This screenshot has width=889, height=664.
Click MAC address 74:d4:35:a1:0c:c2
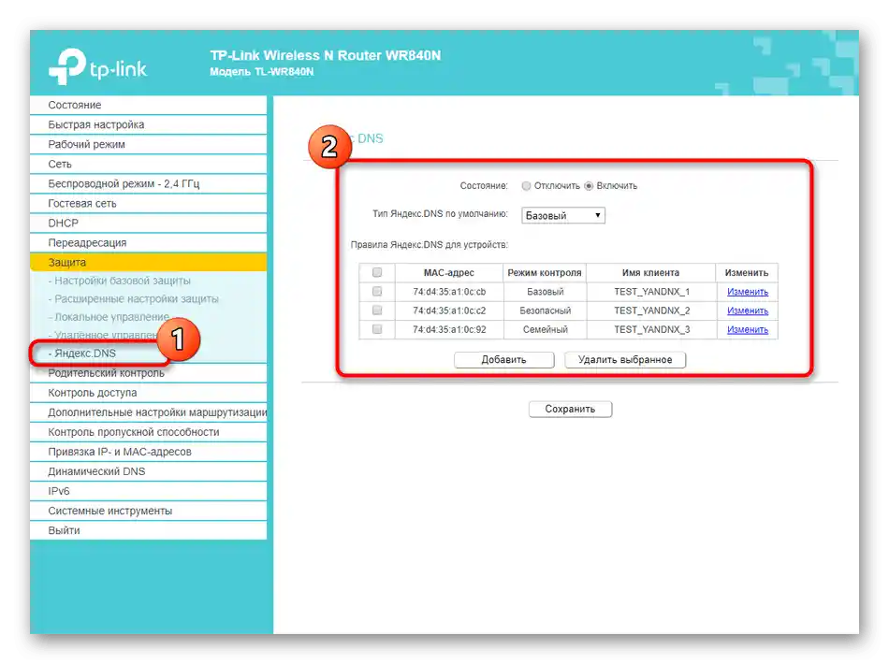(449, 310)
